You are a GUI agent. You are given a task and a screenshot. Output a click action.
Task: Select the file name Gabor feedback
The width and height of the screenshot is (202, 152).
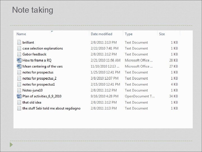(35, 54)
